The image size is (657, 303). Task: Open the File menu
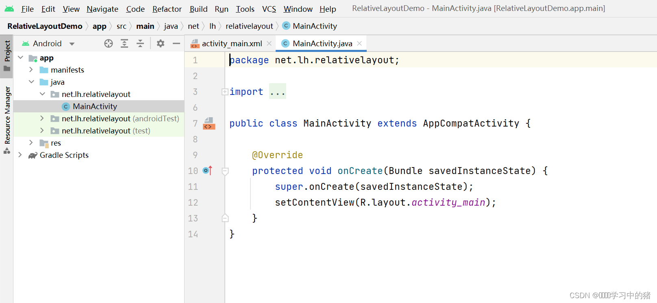(x=28, y=9)
